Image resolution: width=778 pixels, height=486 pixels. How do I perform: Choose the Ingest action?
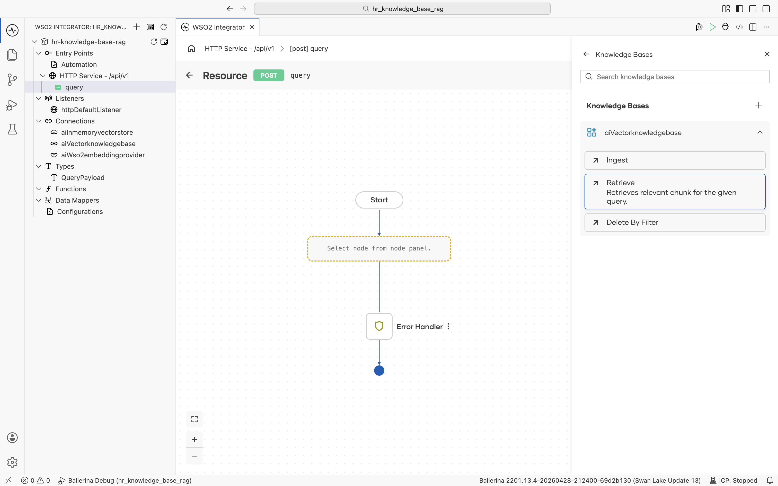[675, 160]
